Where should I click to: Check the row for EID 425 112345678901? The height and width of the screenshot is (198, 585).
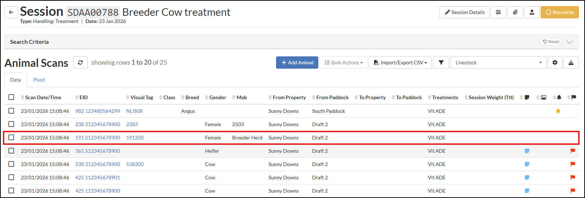[x=11, y=178]
